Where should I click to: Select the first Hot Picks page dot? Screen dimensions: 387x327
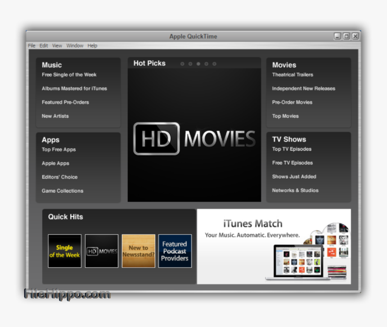click(x=182, y=64)
